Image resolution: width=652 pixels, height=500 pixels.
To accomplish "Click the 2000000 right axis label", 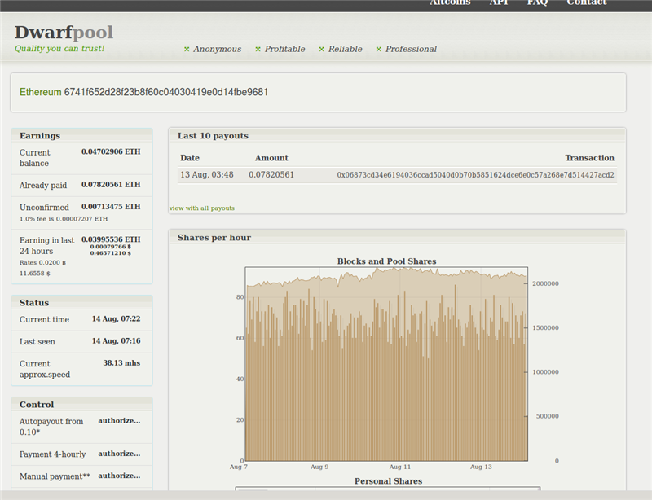I will pos(545,283).
